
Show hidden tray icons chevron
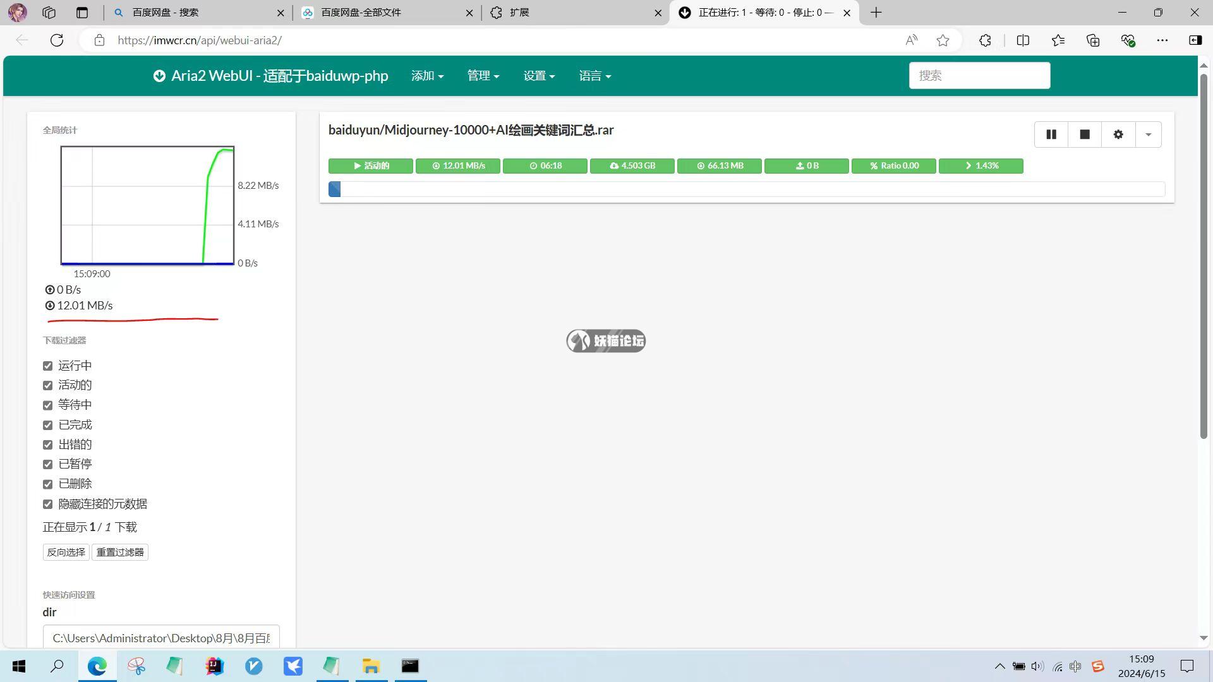coord(999,666)
